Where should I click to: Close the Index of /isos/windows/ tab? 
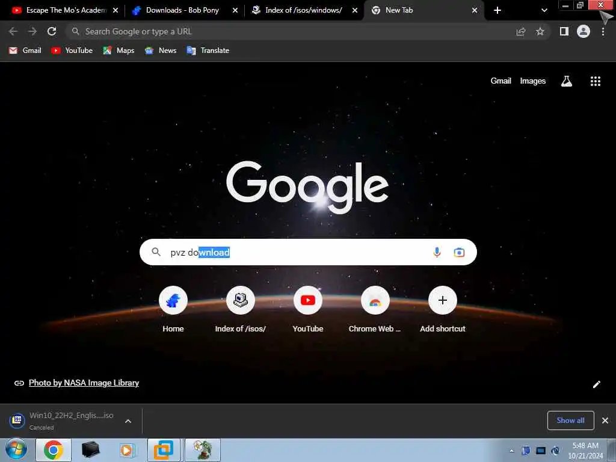pyautogui.click(x=355, y=10)
